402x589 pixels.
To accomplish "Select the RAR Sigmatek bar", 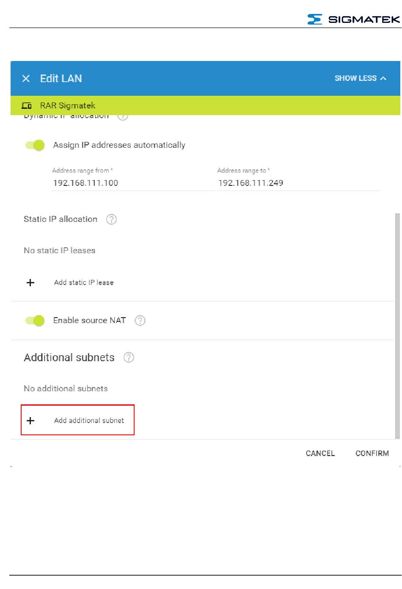I will coord(205,105).
